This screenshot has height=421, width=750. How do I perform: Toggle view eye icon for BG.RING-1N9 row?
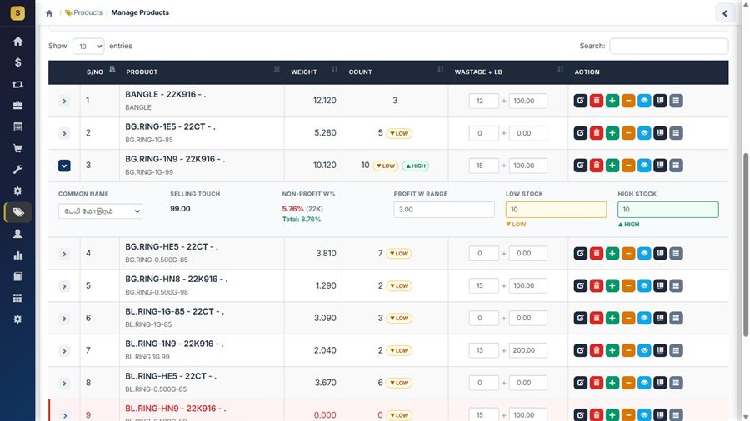coord(644,166)
